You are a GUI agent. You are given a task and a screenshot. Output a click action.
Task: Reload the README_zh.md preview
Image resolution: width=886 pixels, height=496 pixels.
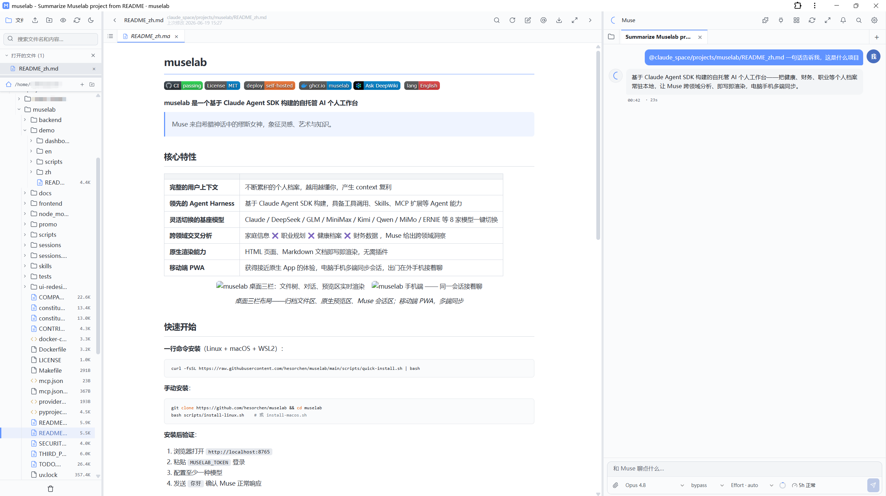pyautogui.click(x=512, y=20)
